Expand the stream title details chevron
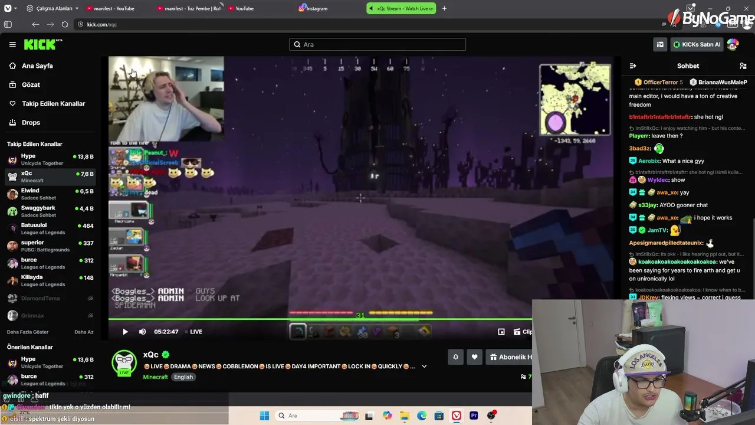The width and height of the screenshot is (755, 425). click(x=424, y=366)
